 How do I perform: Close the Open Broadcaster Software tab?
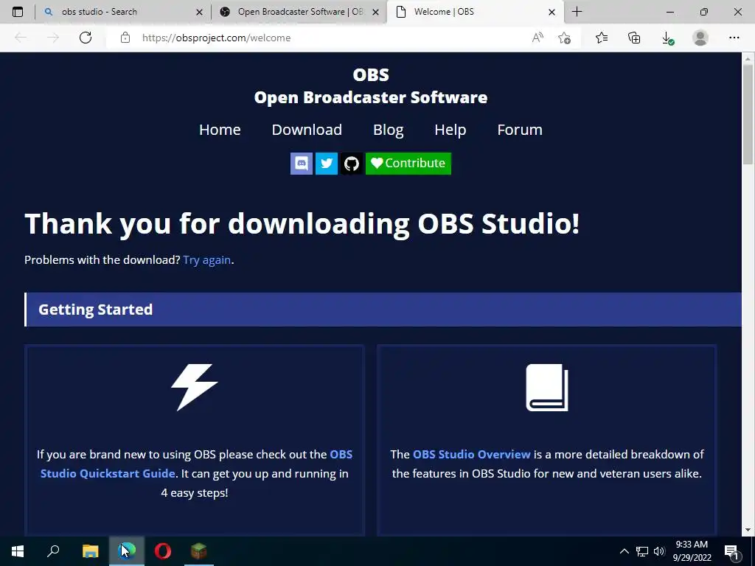[375, 13]
